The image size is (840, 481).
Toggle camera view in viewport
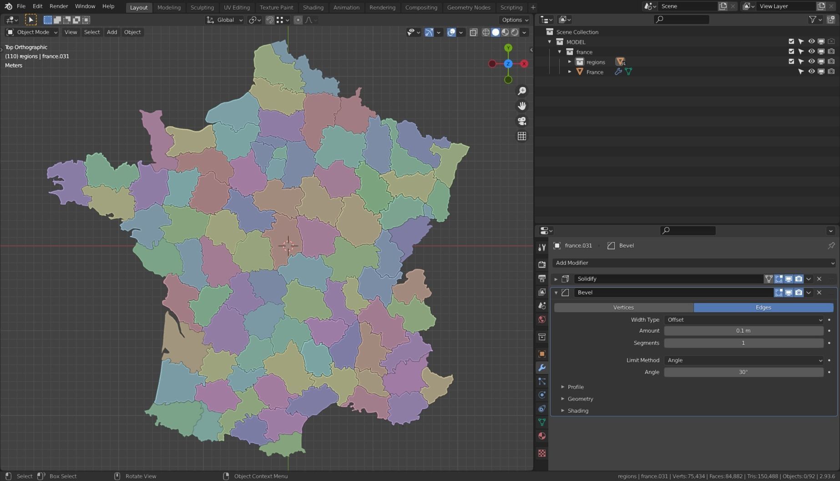(x=522, y=121)
